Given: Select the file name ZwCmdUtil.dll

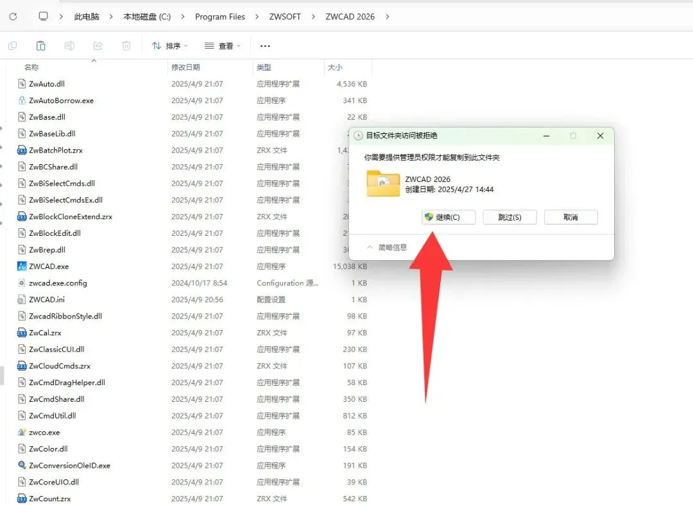Looking at the screenshot, I should coord(53,416).
